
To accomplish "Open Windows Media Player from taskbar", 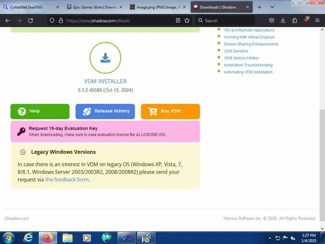I will (x=87, y=238).
